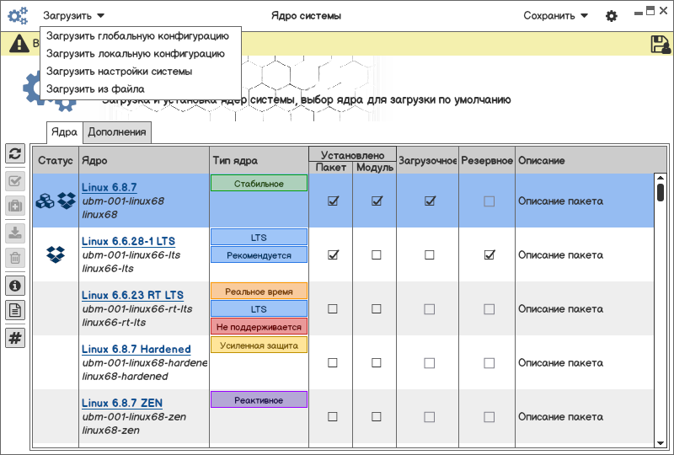Open the Linux 6.6.28-1 LTS link
Image resolution: width=674 pixels, height=455 pixels.
click(129, 241)
